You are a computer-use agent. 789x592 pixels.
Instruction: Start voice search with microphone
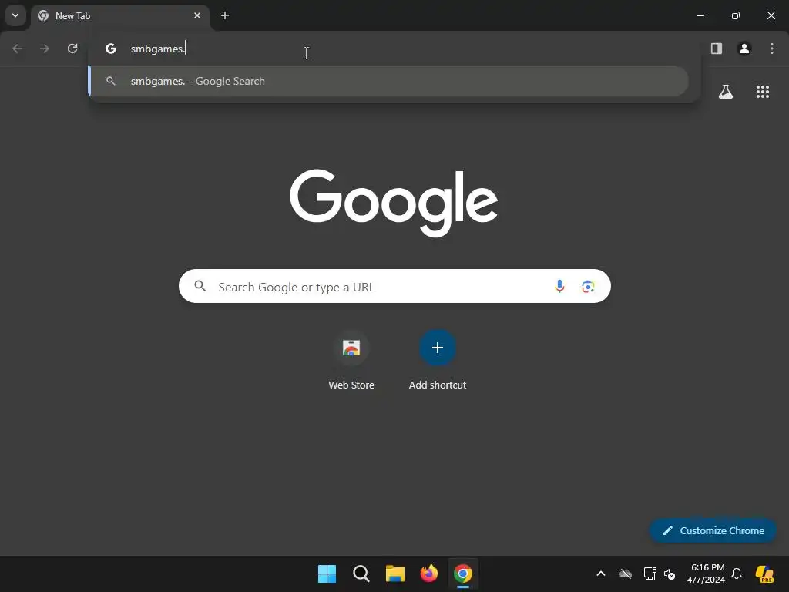tap(559, 287)
